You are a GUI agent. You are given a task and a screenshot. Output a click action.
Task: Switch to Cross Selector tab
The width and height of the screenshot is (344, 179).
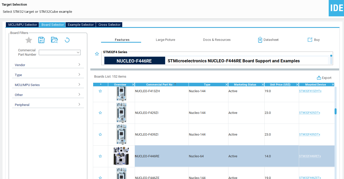coord(109,25)
